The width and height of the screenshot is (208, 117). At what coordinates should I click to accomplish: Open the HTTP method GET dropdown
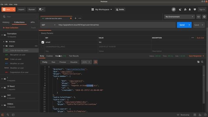[48, 25]
